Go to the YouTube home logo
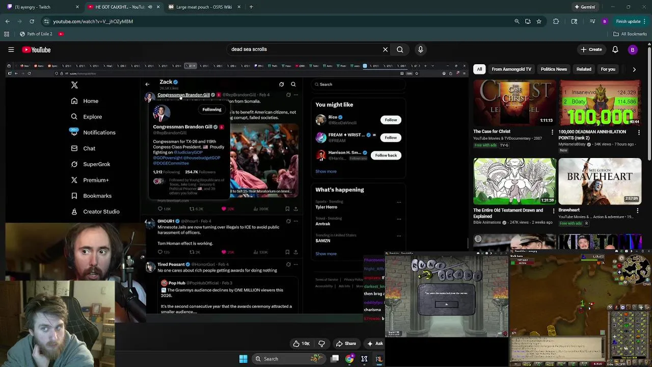The width and height of the screenshot is (652, 367). (x=36, y=49)
